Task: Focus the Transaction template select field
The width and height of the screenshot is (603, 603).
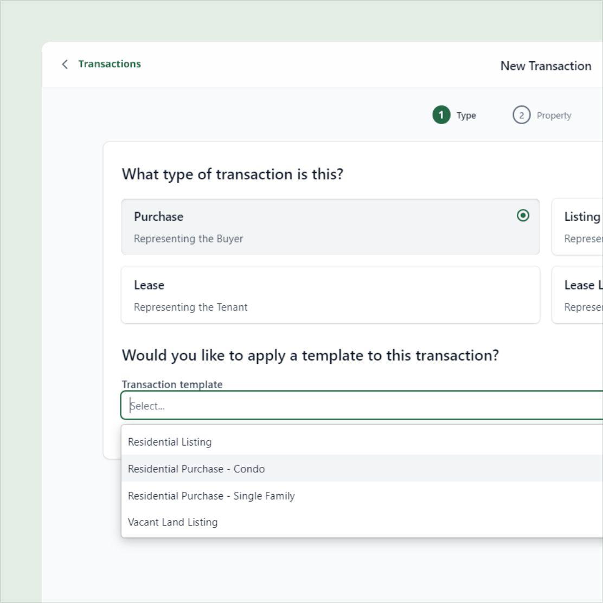Action: pyautogui.click(x=362, y=405)
